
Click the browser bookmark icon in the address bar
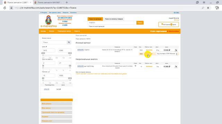click(x=208, y=8)
